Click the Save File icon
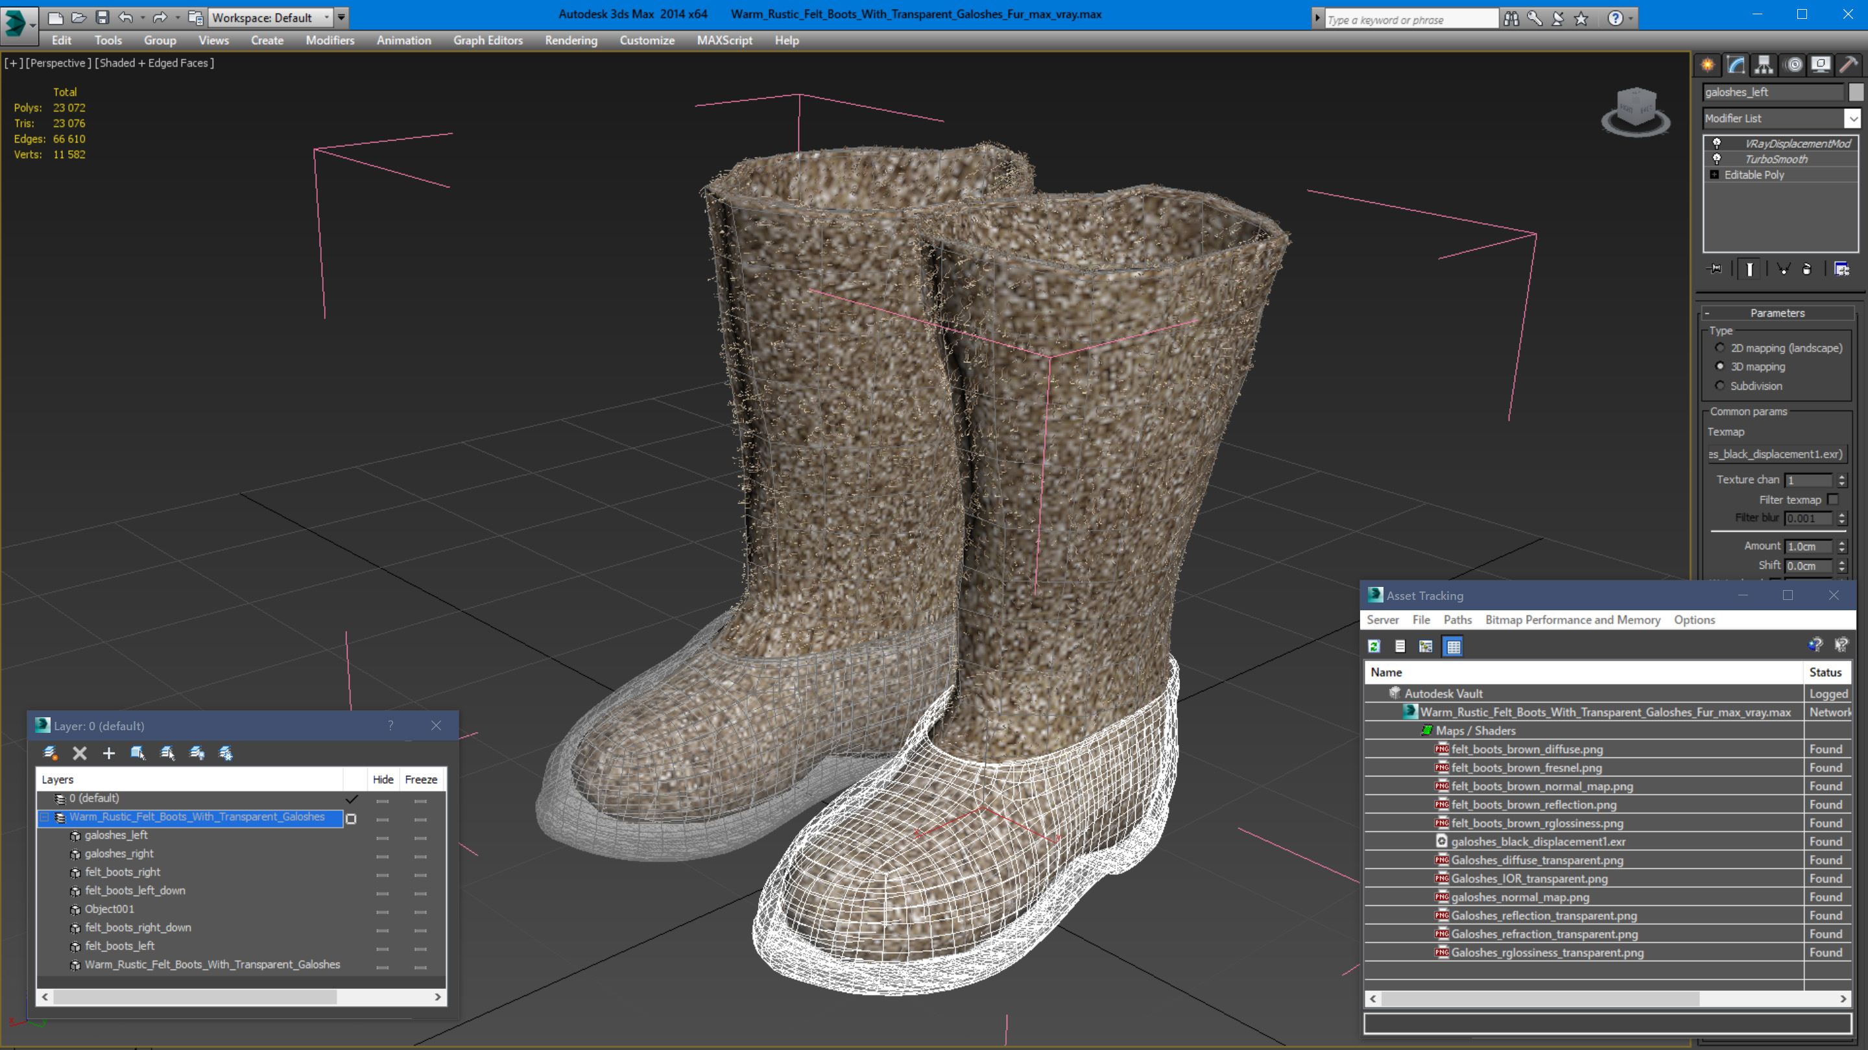Screen dimensions: 1868x1050 pos(102,18)
